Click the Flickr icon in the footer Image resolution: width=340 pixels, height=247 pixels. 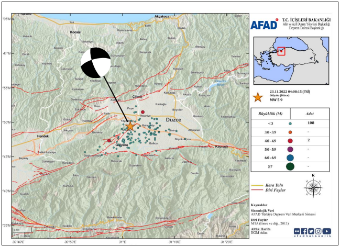click(x=297, y=231)
